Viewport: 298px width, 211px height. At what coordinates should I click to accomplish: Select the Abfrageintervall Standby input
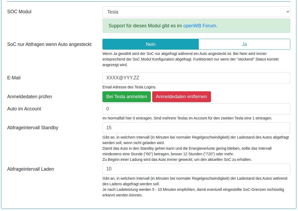pyautogui.click(x=196, y=128)
